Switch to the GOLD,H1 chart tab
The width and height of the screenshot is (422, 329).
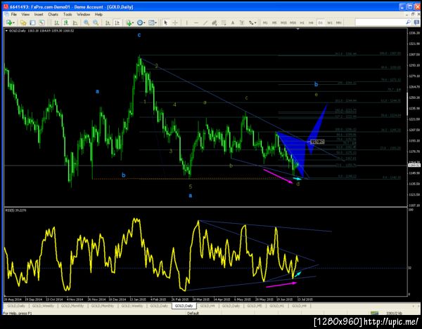276,306
